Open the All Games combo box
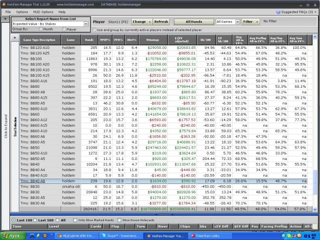Image resolution: width=320 pixels, height=240 pixels. (228, 21)
